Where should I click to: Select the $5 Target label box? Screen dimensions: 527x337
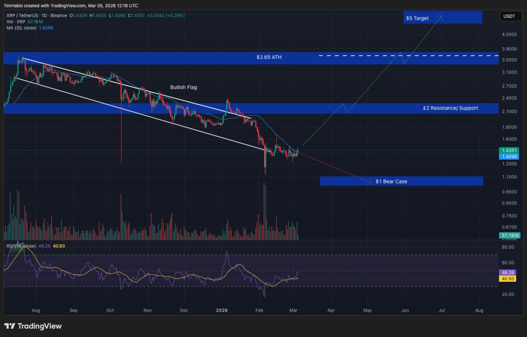click(443, 18)
